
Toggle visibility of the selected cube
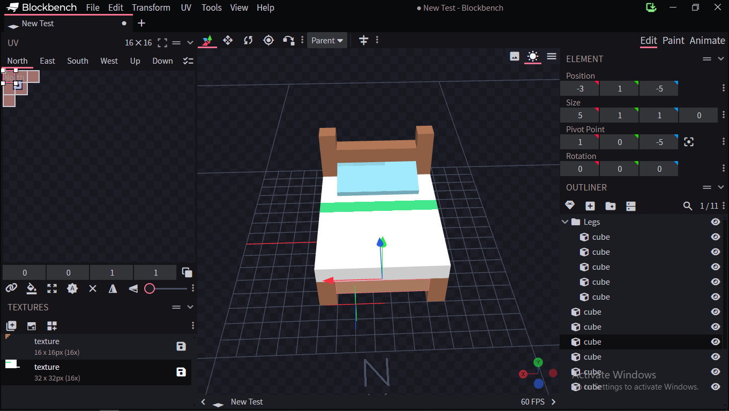[715, 342]
